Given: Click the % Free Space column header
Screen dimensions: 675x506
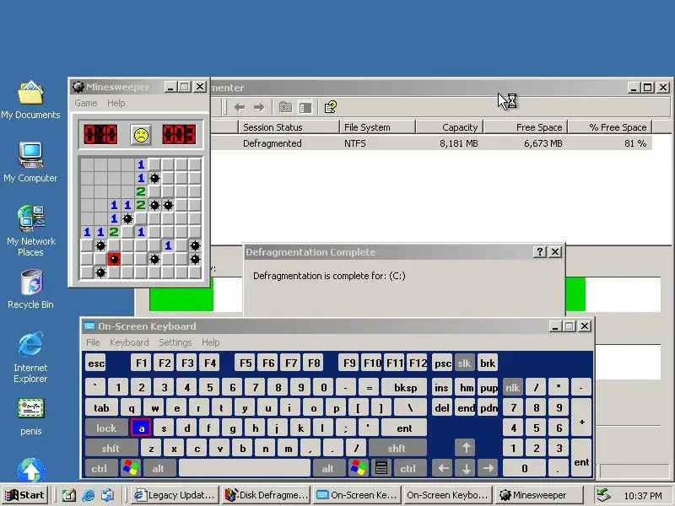Looking at the screenshot, I should 610,127.
